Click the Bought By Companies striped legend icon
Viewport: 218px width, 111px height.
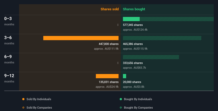tap(121, 108)
